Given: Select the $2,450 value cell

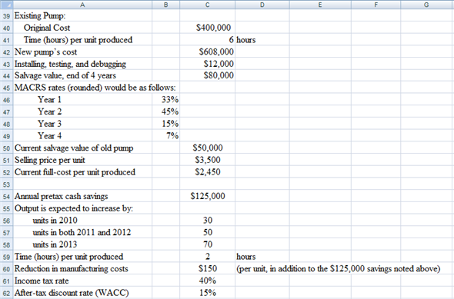Looking at the screenshot, I should click(207, 172).
